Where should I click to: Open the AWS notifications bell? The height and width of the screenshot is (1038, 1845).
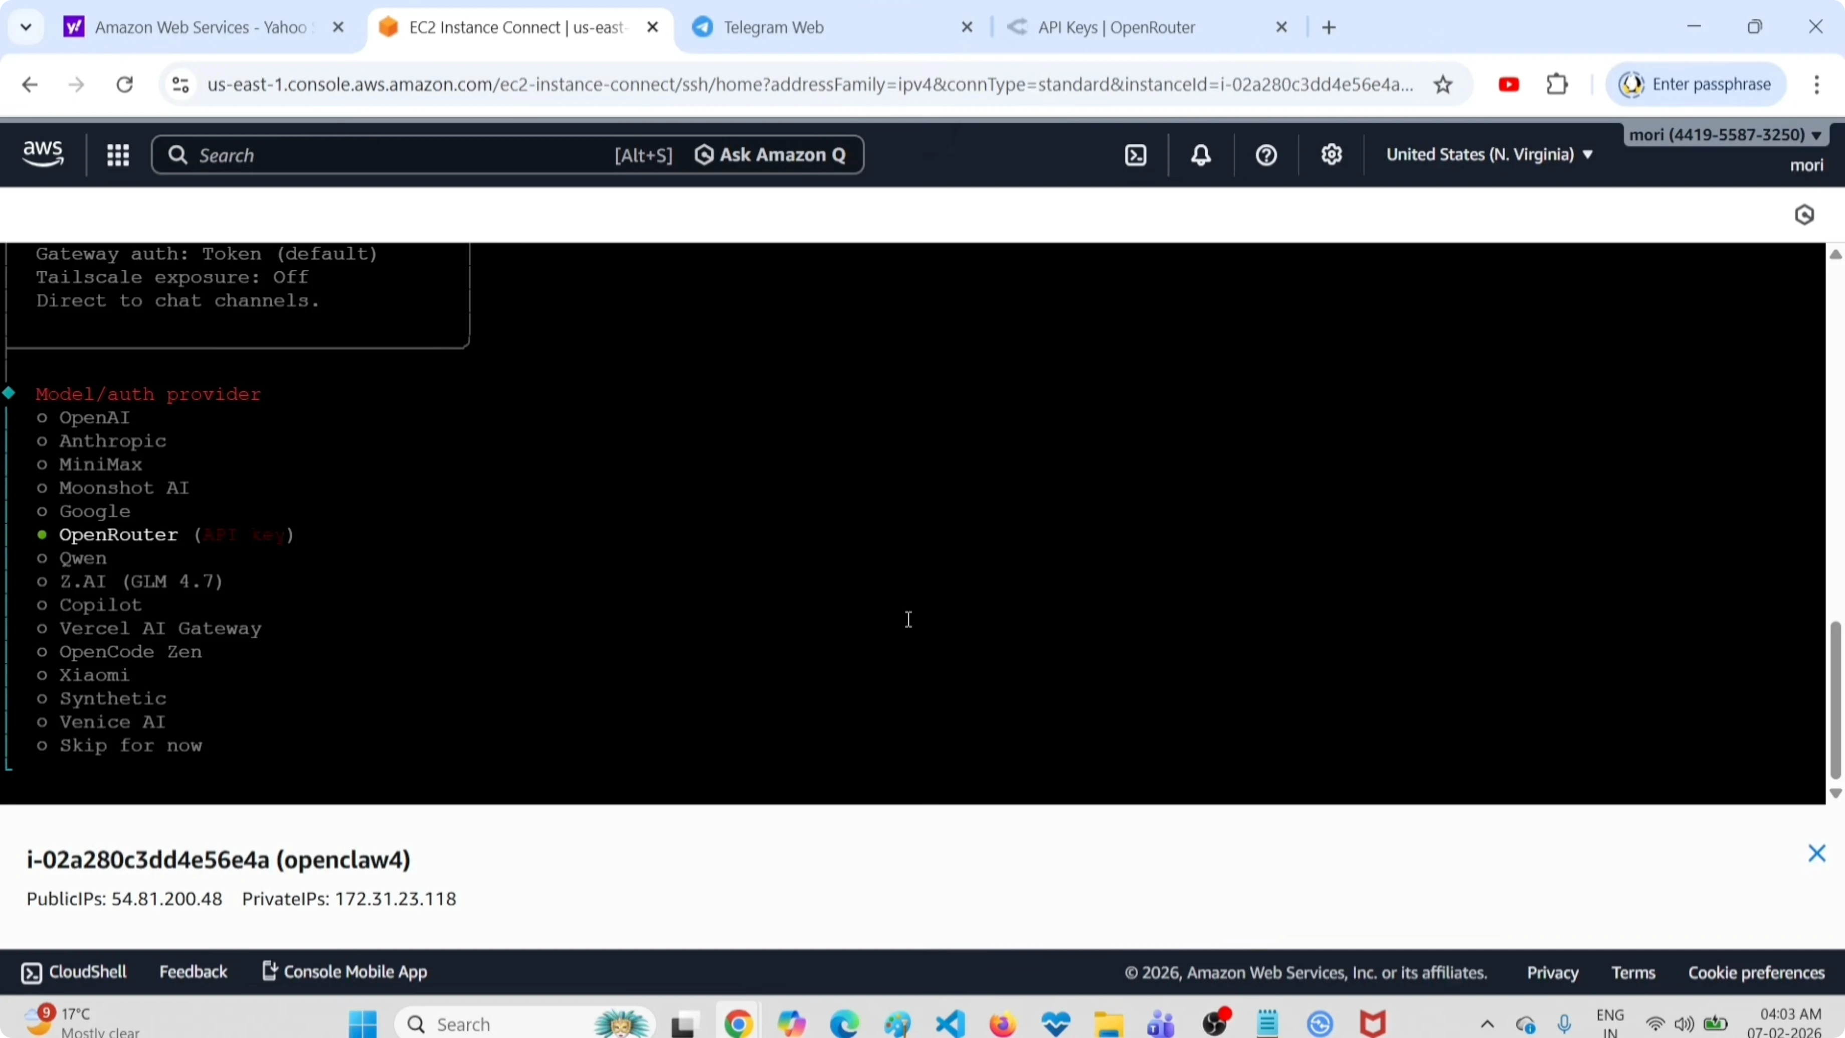[1200, 155]
